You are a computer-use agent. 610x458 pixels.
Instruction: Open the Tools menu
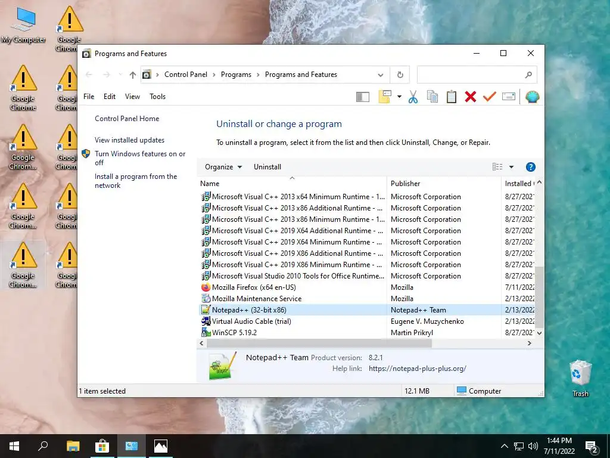[157, 97]
